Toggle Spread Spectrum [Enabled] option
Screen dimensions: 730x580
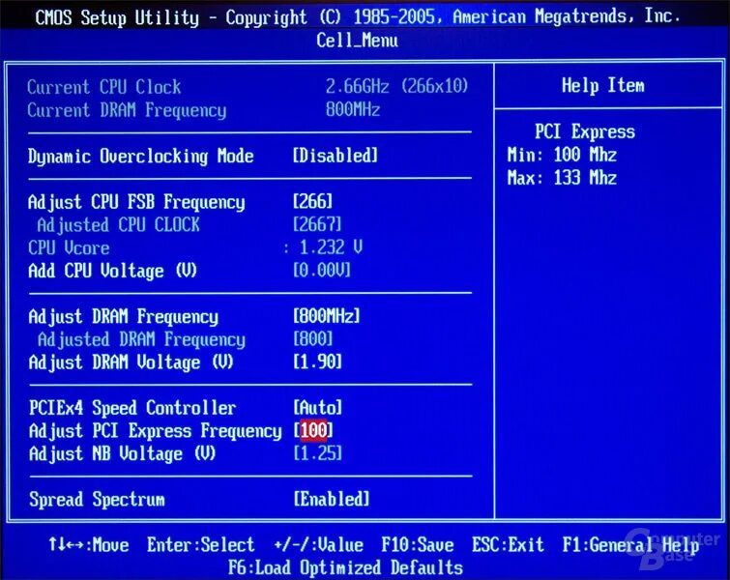click(x=331, y=499)
